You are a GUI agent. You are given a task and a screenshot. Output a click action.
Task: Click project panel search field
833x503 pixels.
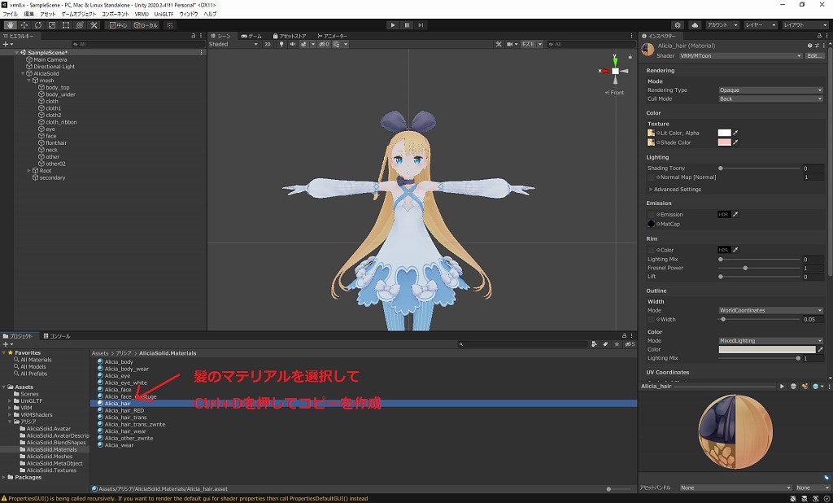click(x=523, y=344)
